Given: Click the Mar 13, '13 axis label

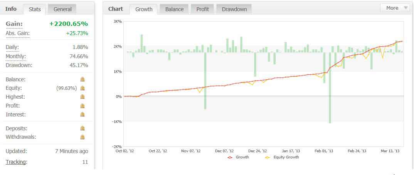Looking at the screenshot, I should point(390,151).
